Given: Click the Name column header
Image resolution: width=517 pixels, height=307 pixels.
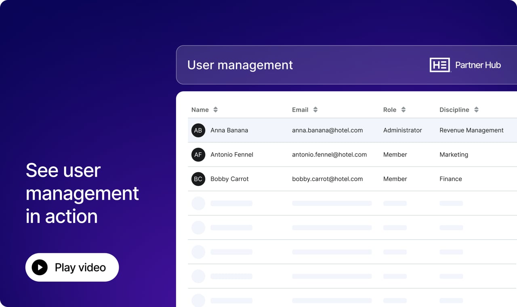Looking at the screenshot, I should 200,110.
